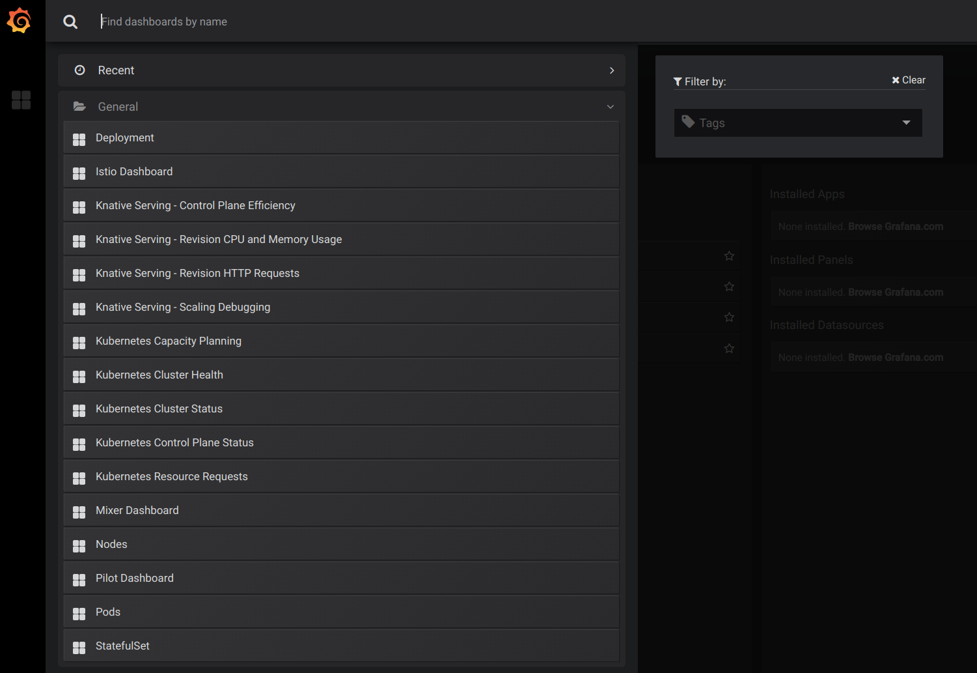Open the Mixer Dashboard
This screenshot has width=977, height=673.
pos(341,511)
